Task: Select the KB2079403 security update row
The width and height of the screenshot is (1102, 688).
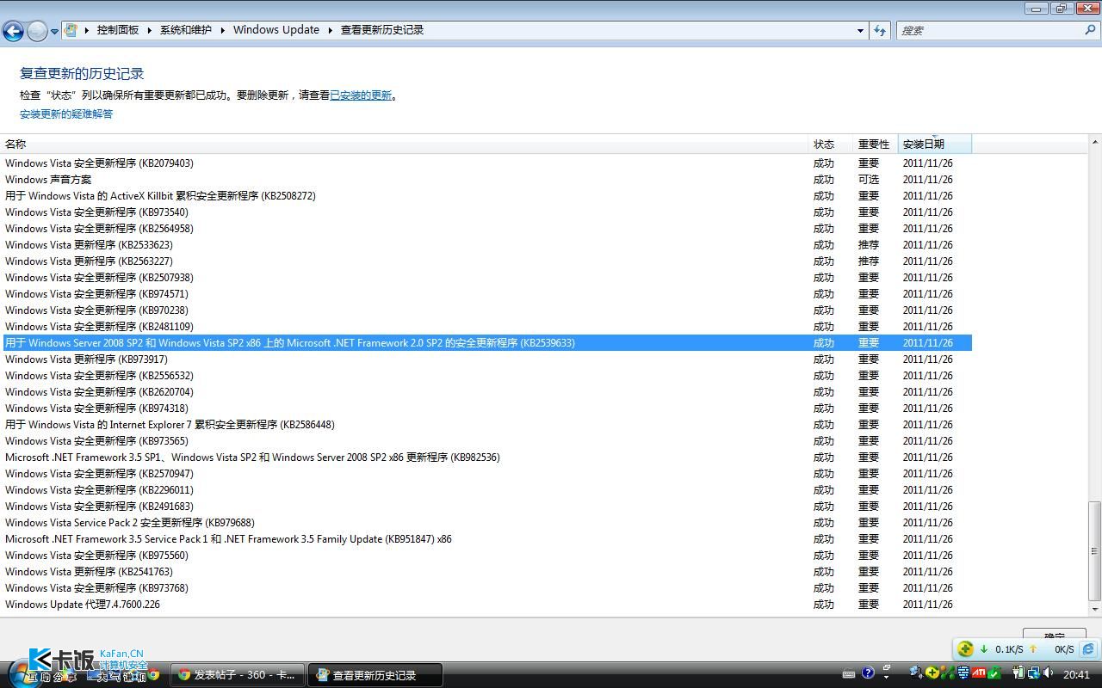Action: [486, 163]
